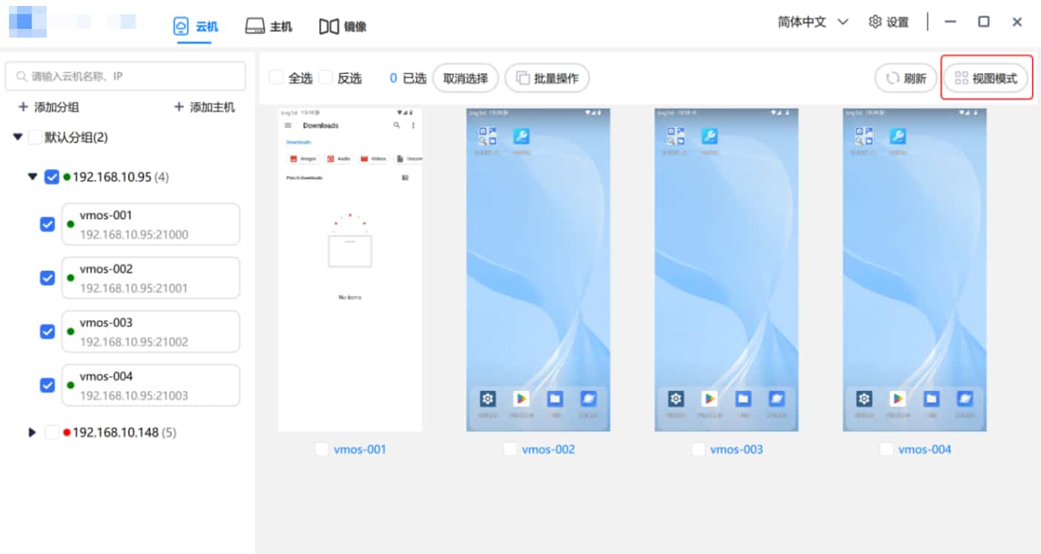The height and width of the screenshot is (554, 1041).
Task: Tick the select-all (全选) checkbox
Action: pyautogui.click(x=276, y=78)
